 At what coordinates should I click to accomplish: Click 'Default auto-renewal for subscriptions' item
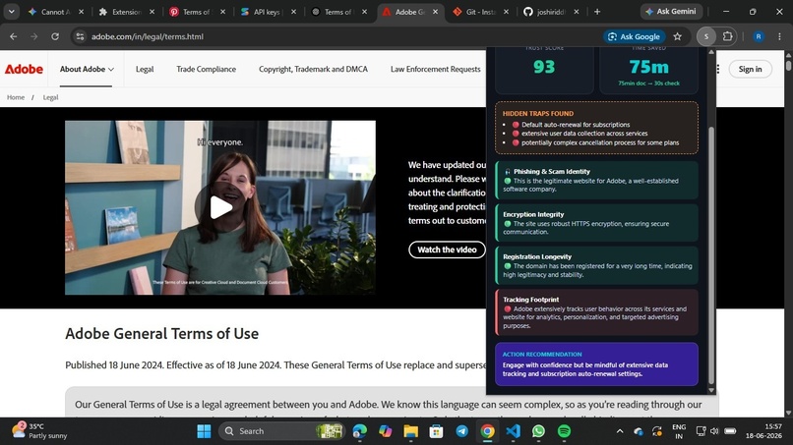click(x=576, y=125)
